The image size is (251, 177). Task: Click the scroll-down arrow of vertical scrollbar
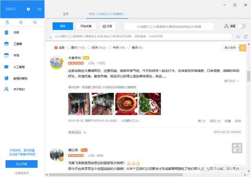point(249,171)
